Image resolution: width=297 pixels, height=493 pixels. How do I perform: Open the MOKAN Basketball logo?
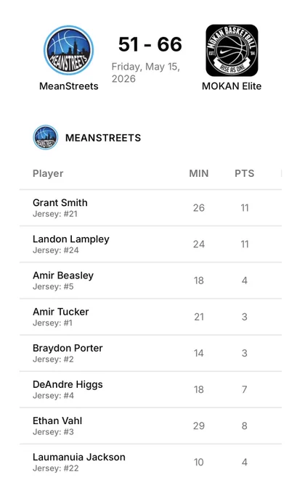pos(232,50)
